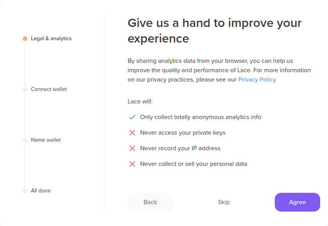The height and width of the screenshot is (226, 328).
Task: Open the Privacy Policy link
Action: 257,80
